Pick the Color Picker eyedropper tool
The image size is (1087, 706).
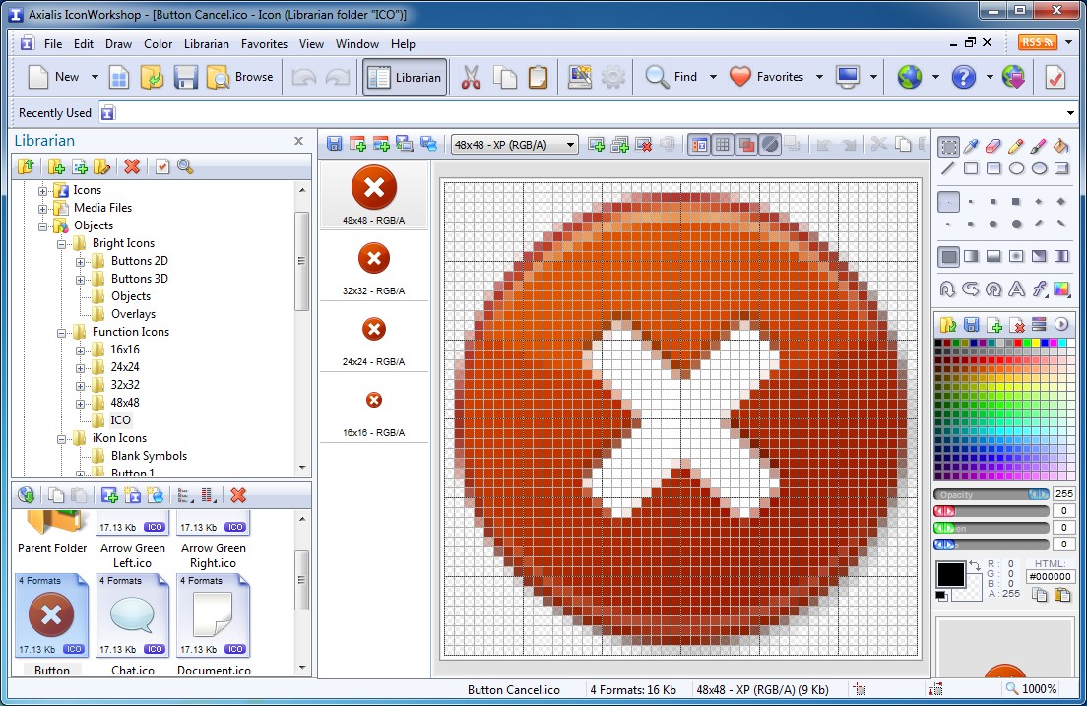coord(971,146)
